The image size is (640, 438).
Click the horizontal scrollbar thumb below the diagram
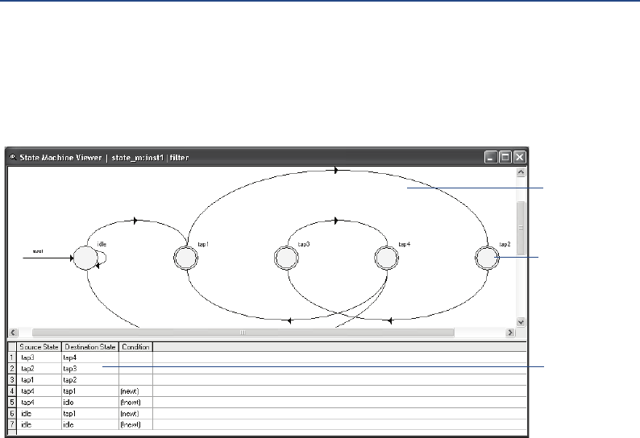click(x=242, y=332)
